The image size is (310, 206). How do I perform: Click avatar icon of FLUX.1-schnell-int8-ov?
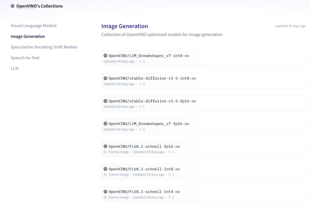tap(105, 169)
